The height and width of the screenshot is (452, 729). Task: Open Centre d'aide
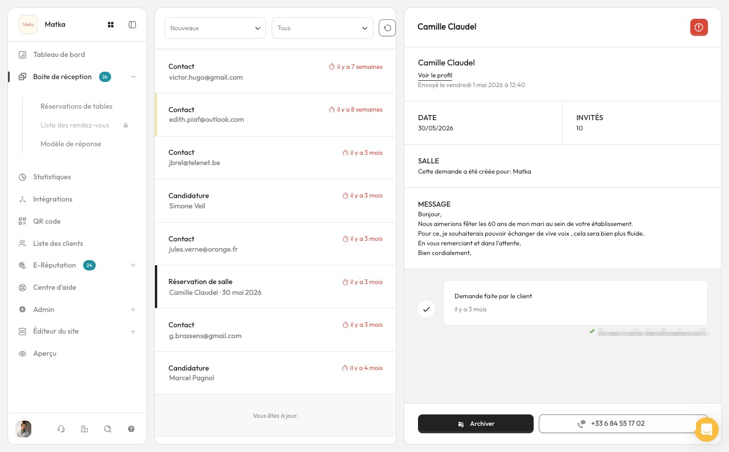pos(55,287)
